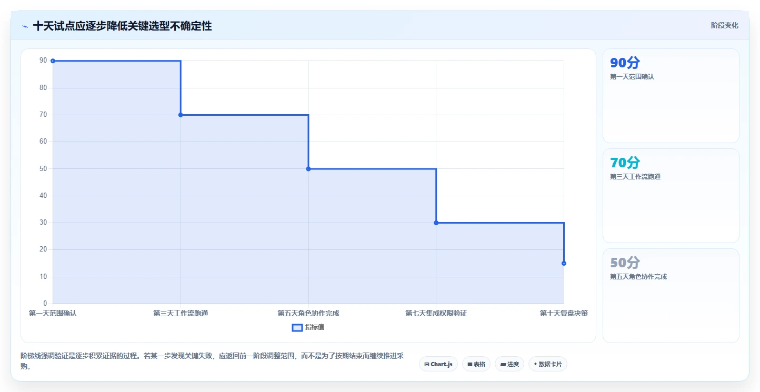Select the data point at value 50
Image resolution: width=760 pixels, height=392 pixels.
308,169
